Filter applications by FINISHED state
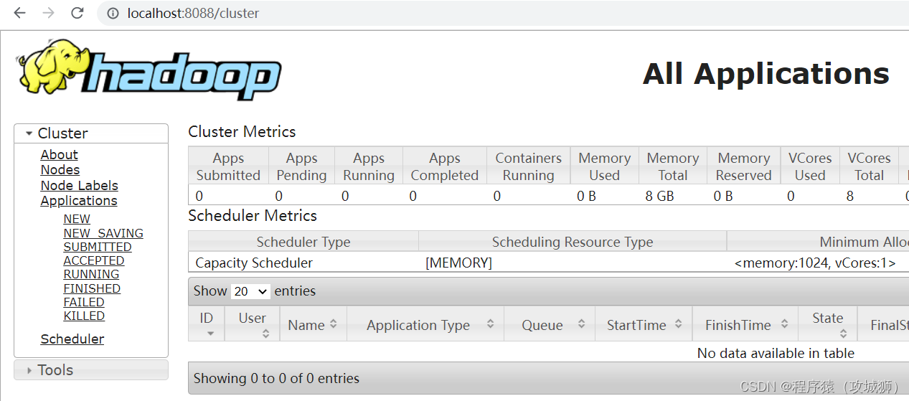This screenshot has height=401, width=909. [92, 288]
